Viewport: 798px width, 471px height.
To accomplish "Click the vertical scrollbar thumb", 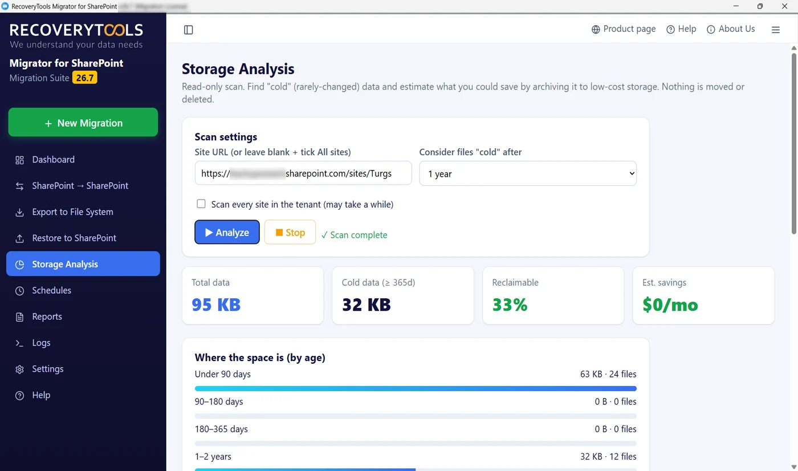I will tap(793, 143).
